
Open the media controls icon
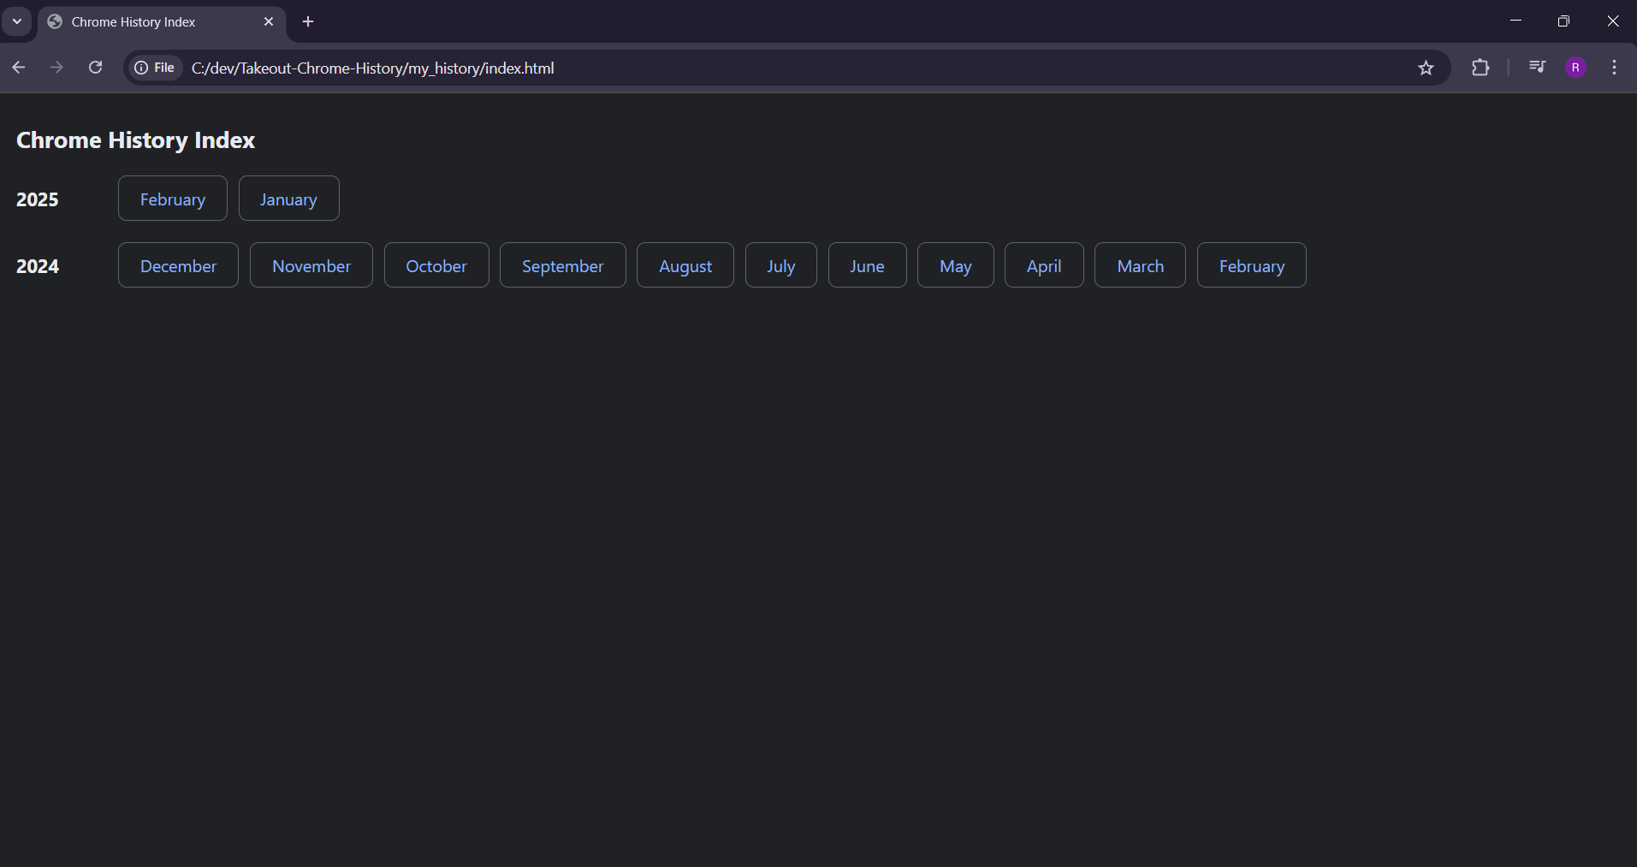(x=1538, y=67)
